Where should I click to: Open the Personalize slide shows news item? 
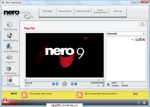pyautogui.click(x=41, y=94)
